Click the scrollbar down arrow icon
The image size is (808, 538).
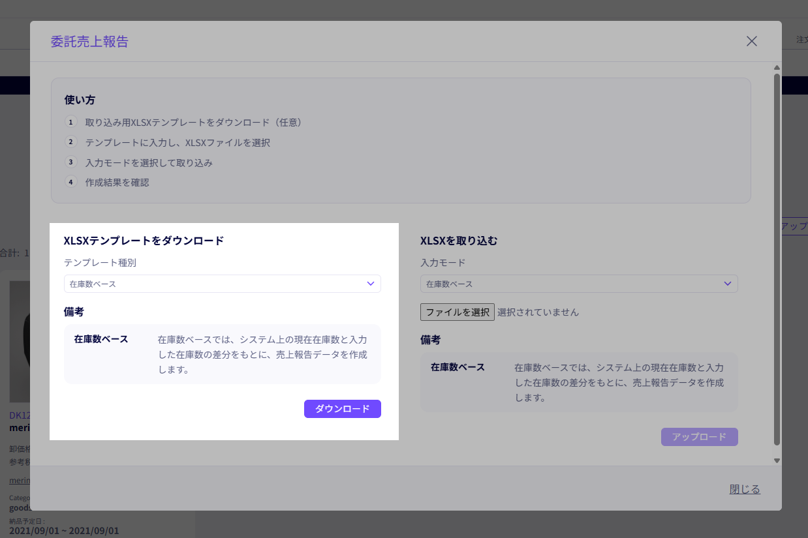pyautogui.click(x=777, y=460)
